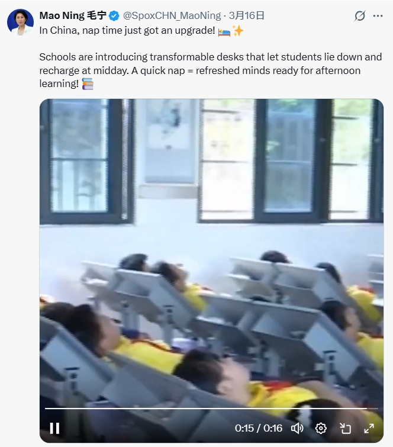Open the three-dot more options menu
Screen dimensions: 393x447
tap(378, 16)
